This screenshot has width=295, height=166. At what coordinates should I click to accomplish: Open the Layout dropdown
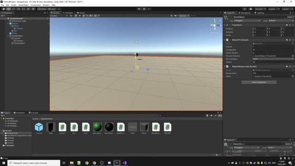pyautogui.click(x=288, y=9)
